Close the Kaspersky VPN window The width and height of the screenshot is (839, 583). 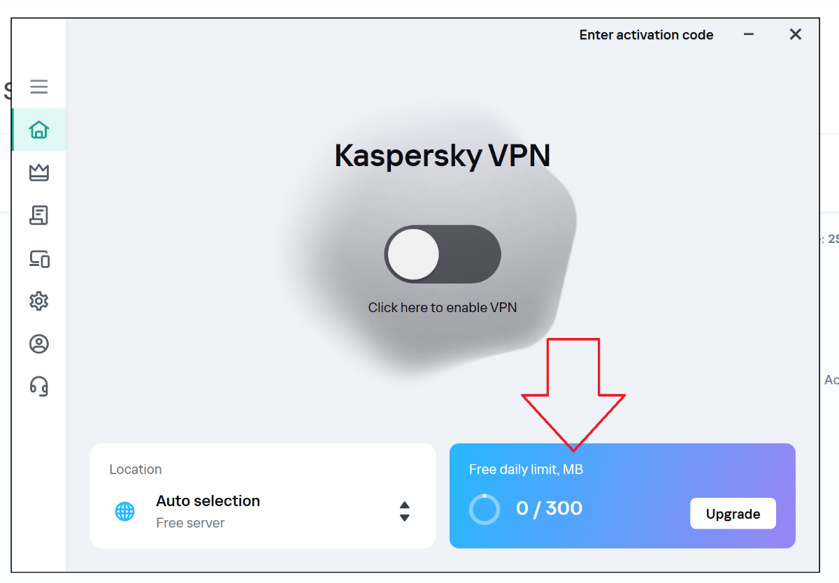point(796,34)
